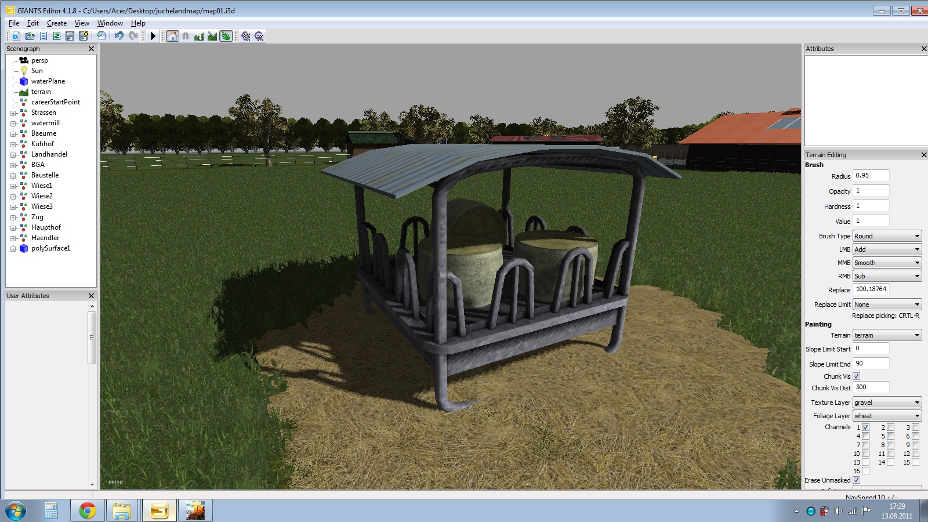The height and width of the screenshot is (522, 928).
Task: Select the Terrain Detail Texture Paint icon
Action: (212, 36)
